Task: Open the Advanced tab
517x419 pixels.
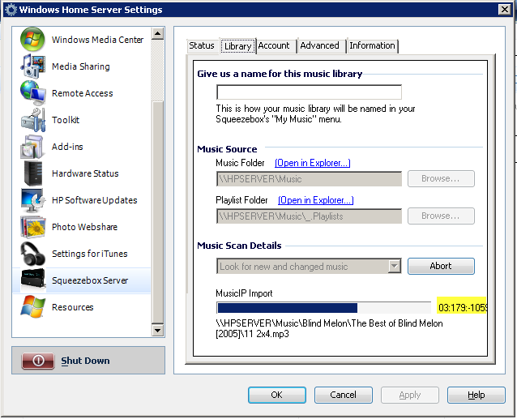Action: click(319, 45)
